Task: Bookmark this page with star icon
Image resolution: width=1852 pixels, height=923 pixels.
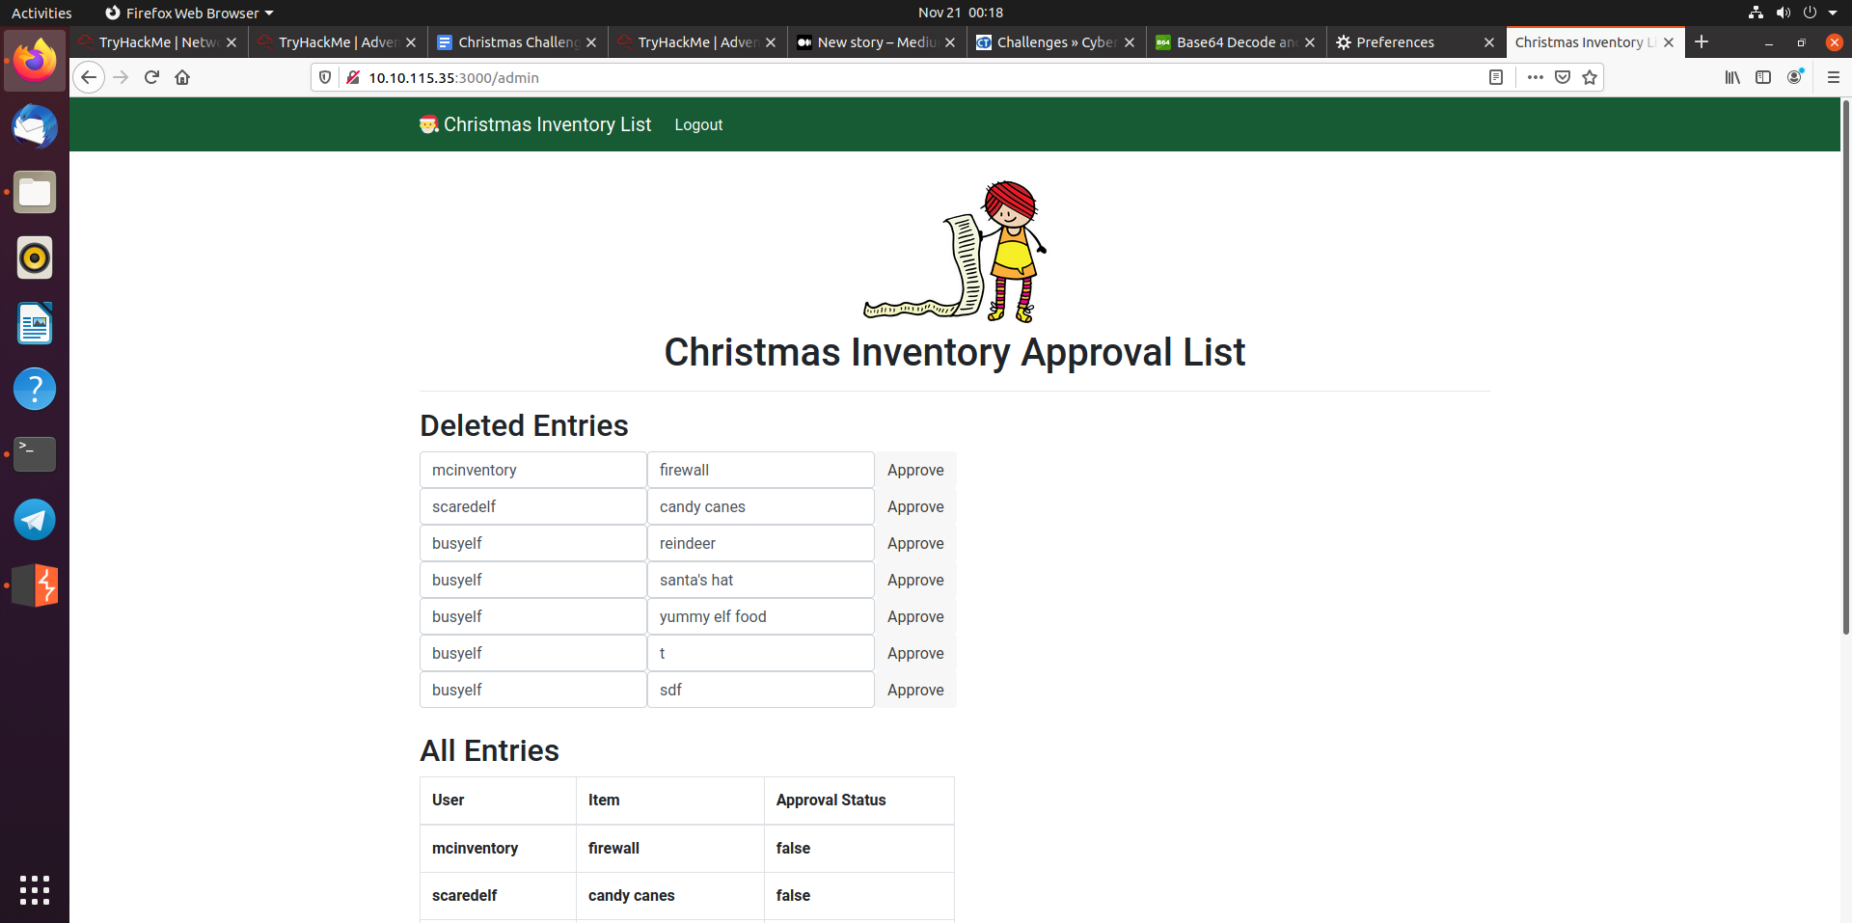Action: tap(1590, 77)
